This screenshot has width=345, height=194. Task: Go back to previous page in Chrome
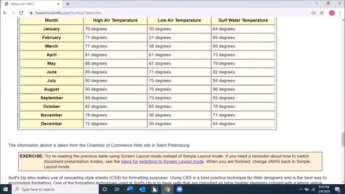coord(5,13)
